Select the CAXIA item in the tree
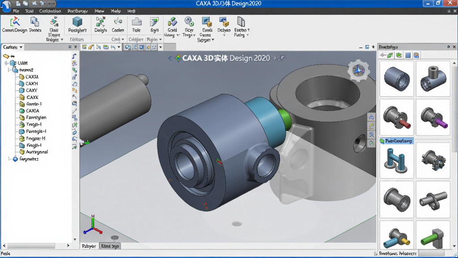This screenshot has height=258, width=458. pos(32,111)
